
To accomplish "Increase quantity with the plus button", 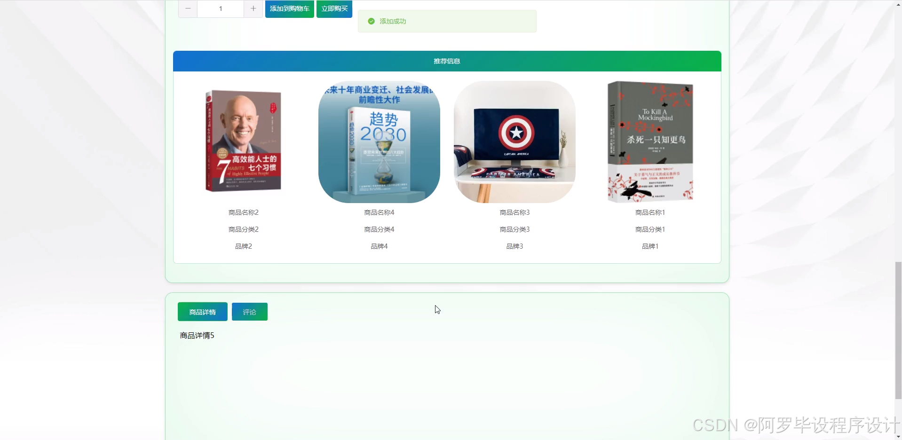I will [253, 9].
